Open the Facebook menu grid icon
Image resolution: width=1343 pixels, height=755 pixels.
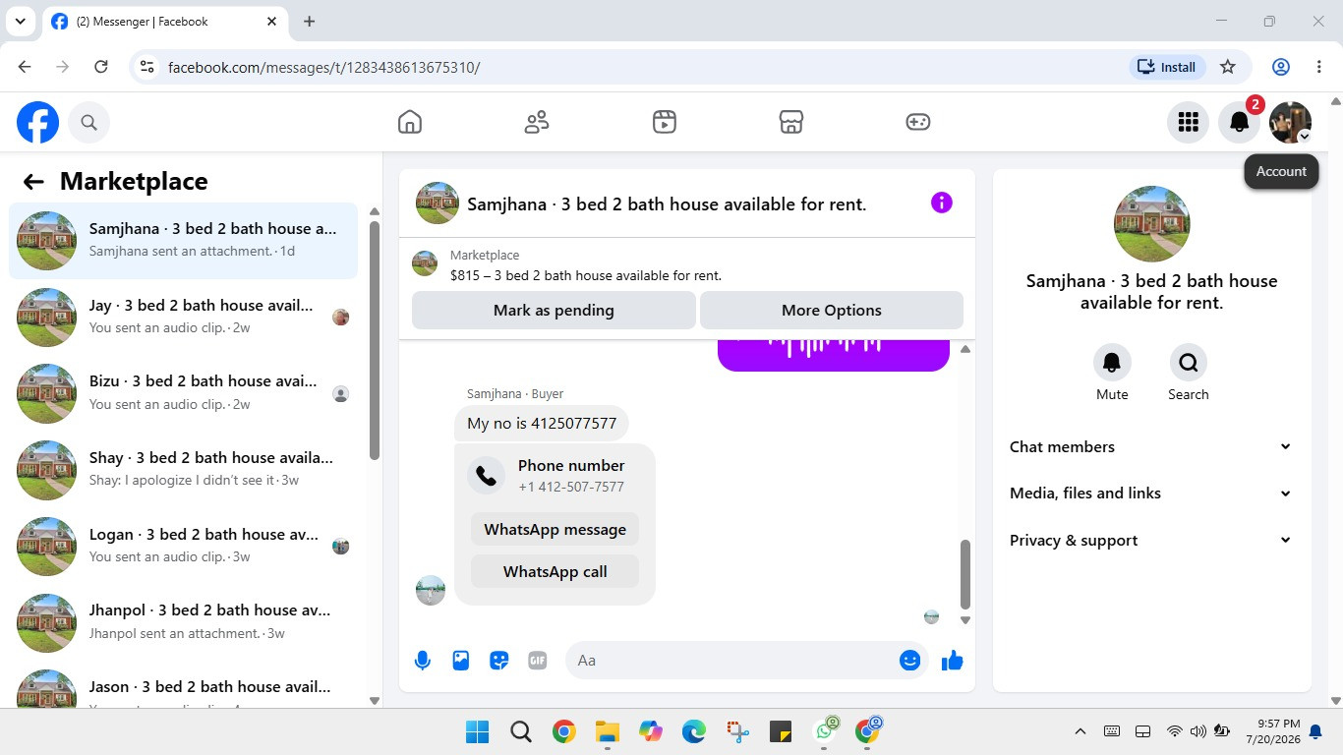pos(1189,122)
